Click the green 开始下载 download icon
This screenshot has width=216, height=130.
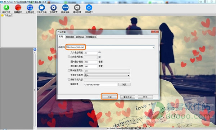pyautogui.click(x=6, y=8)
